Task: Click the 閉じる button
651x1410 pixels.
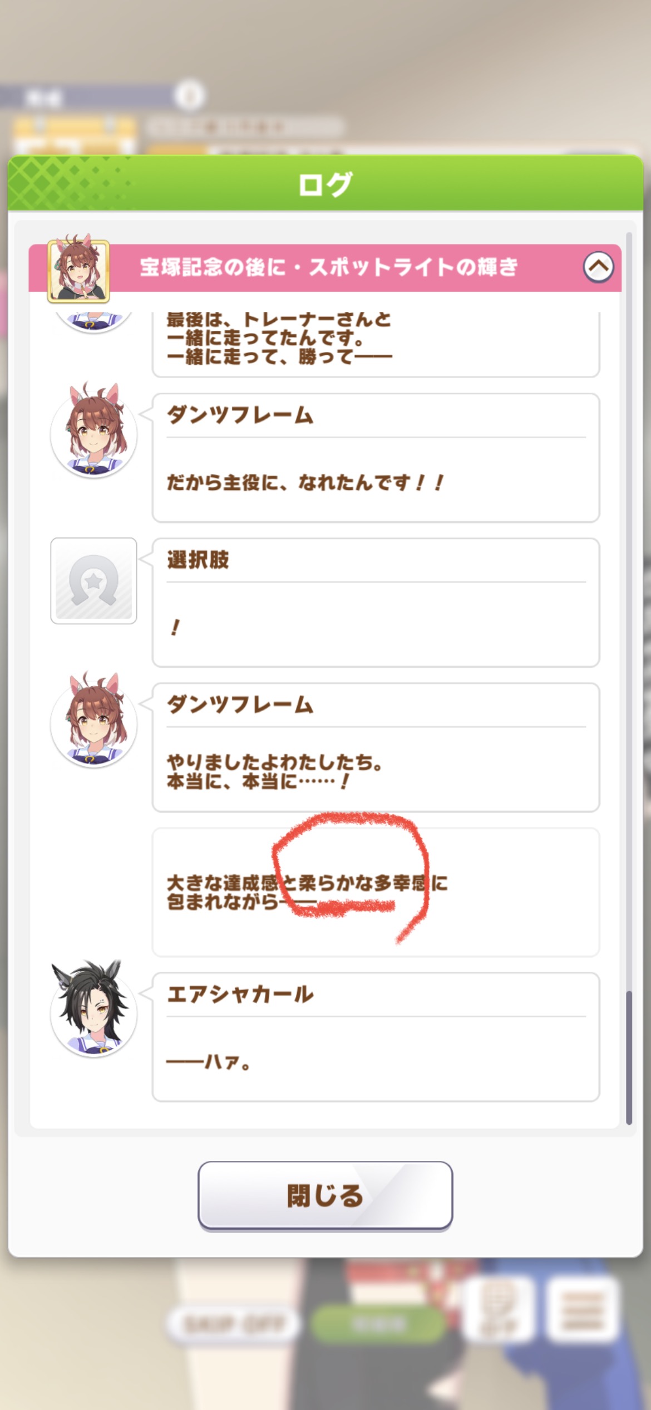Action: [x=325, y=1196]
